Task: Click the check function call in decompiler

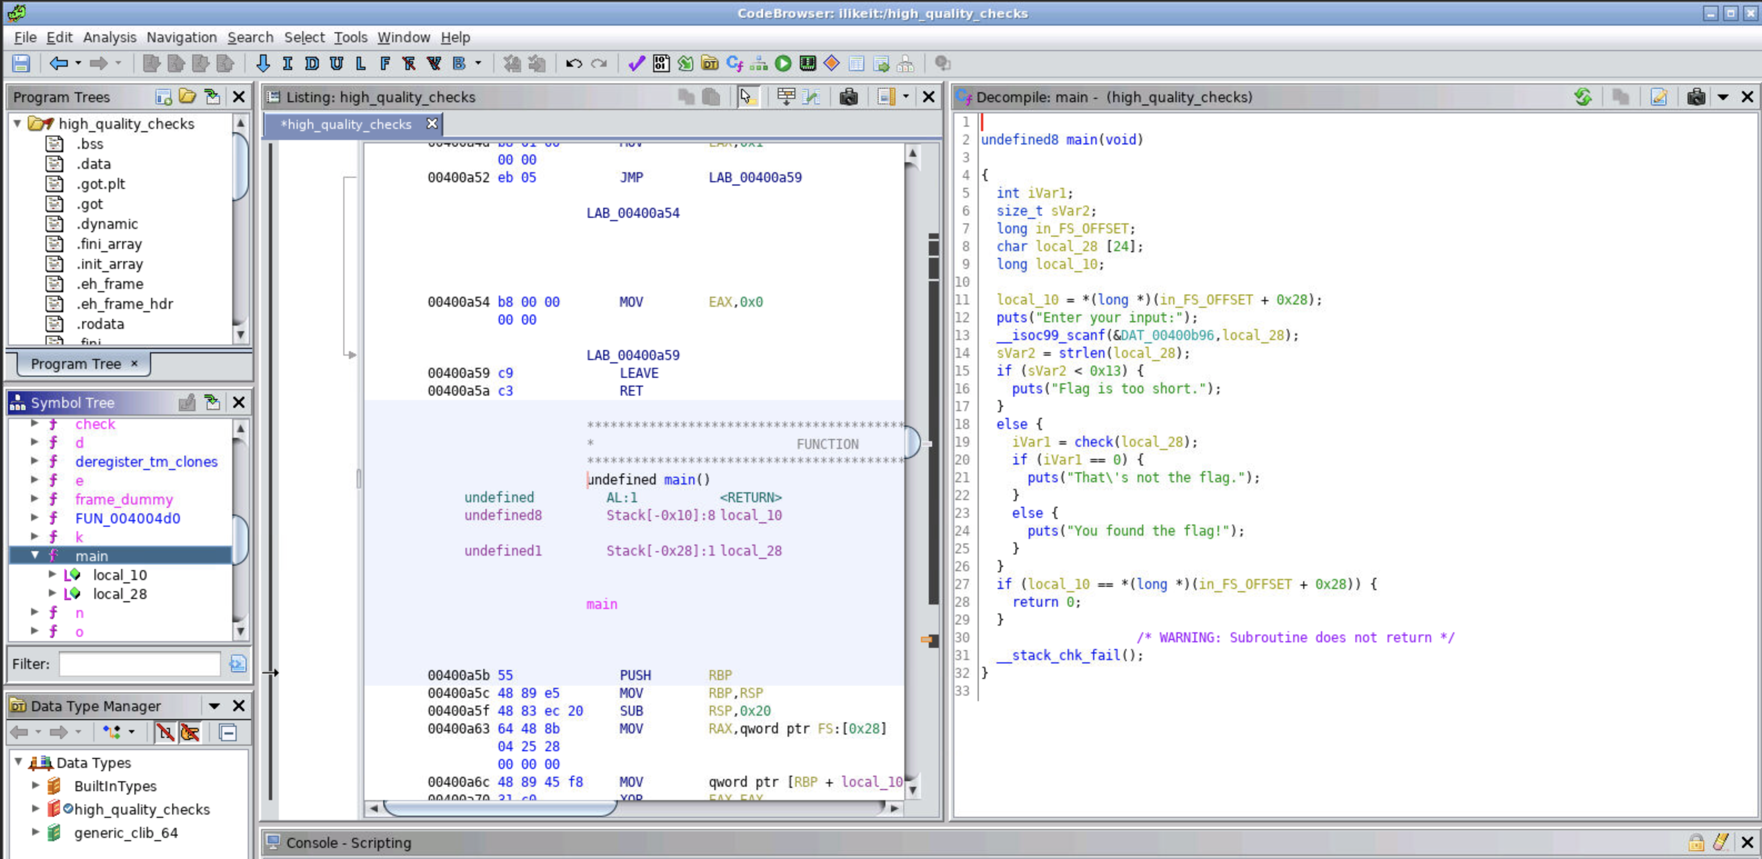Action: (1093, 442)
